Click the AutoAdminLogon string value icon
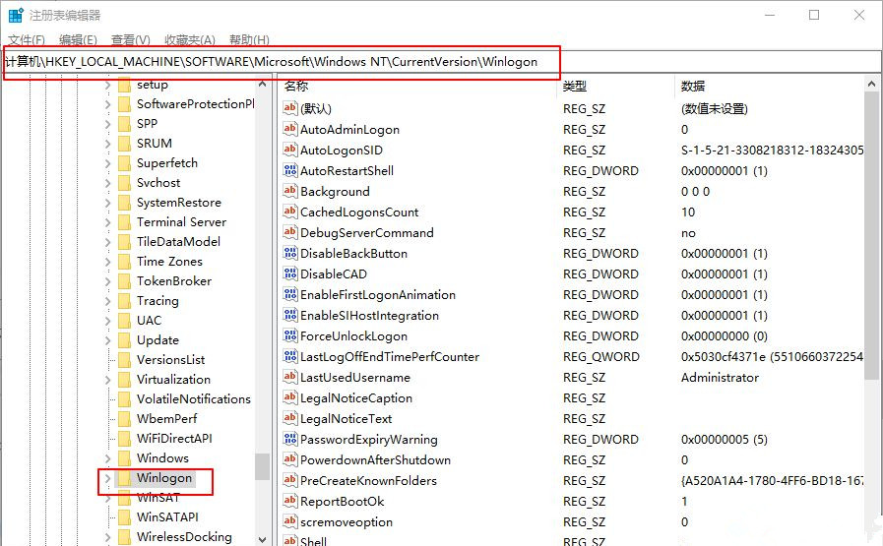 point(290,129)
